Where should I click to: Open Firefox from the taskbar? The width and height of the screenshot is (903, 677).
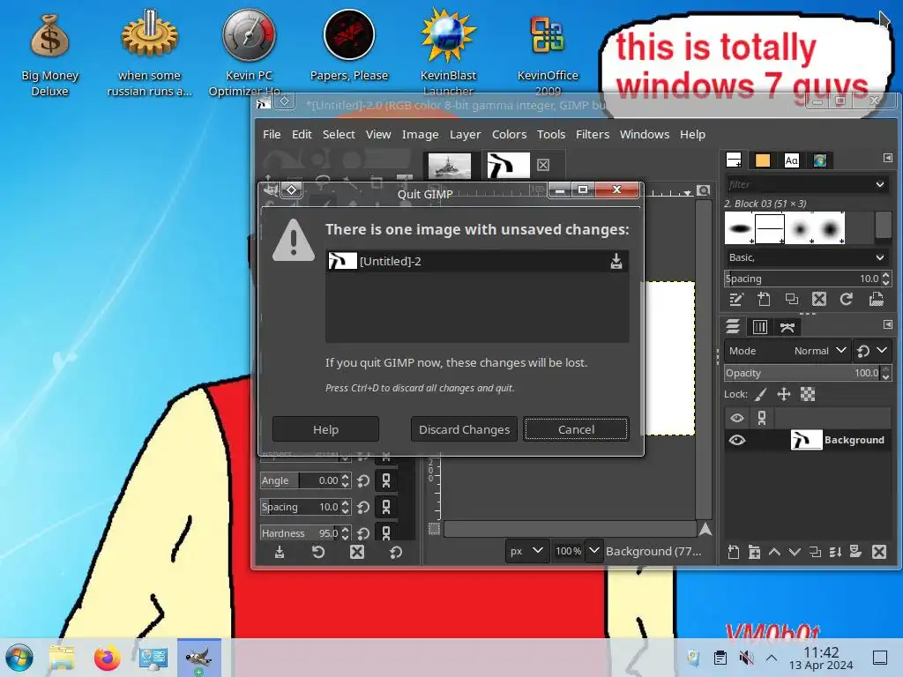pos(107,658)
